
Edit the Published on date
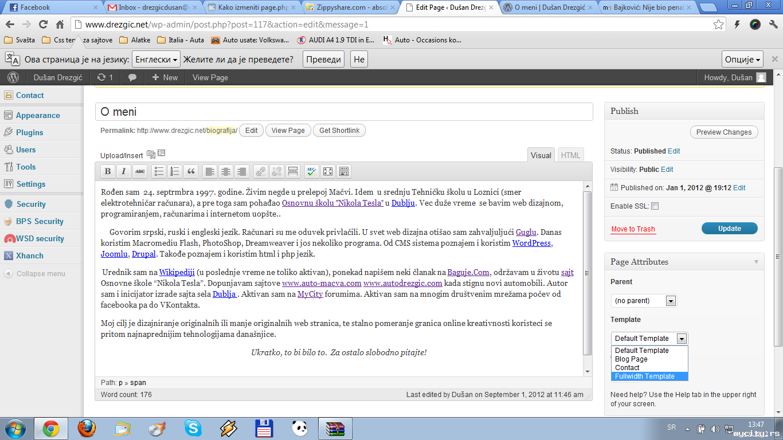click(x=739, y=188)
